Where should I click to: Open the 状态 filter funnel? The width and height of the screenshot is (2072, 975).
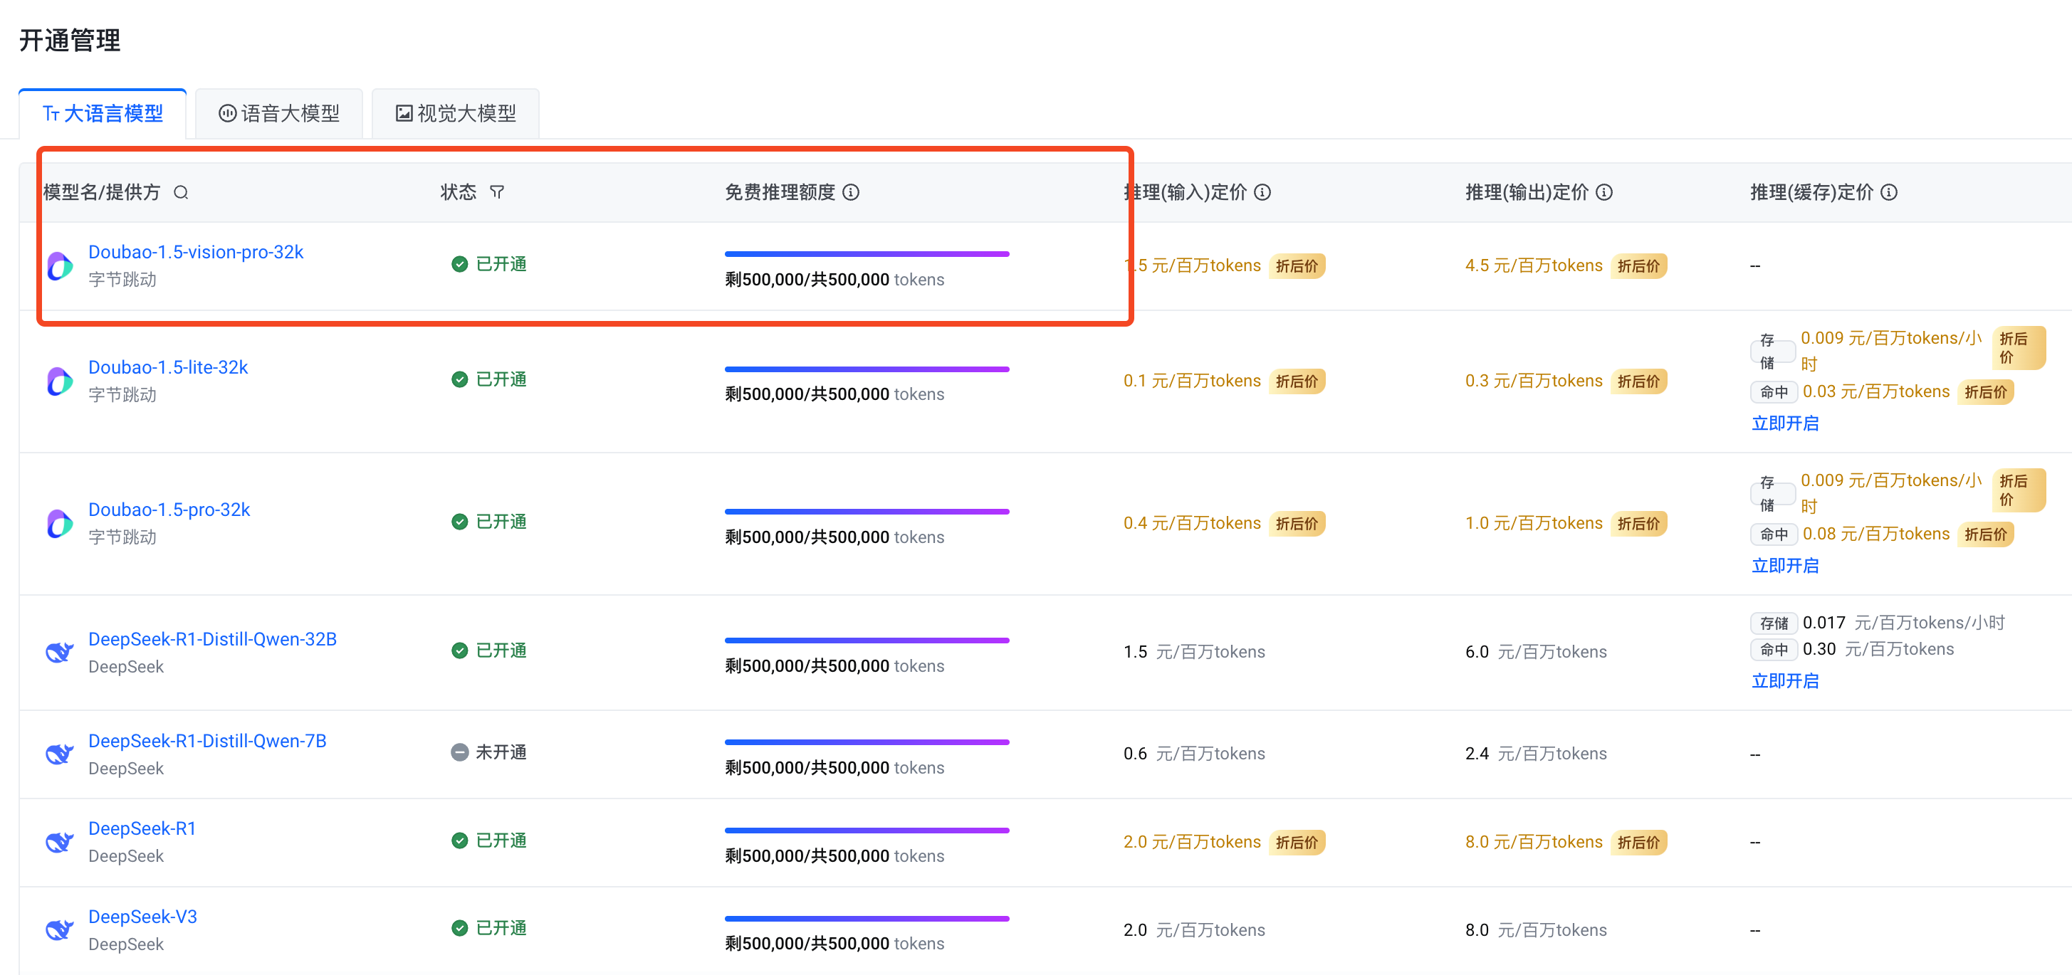(497, 192)
